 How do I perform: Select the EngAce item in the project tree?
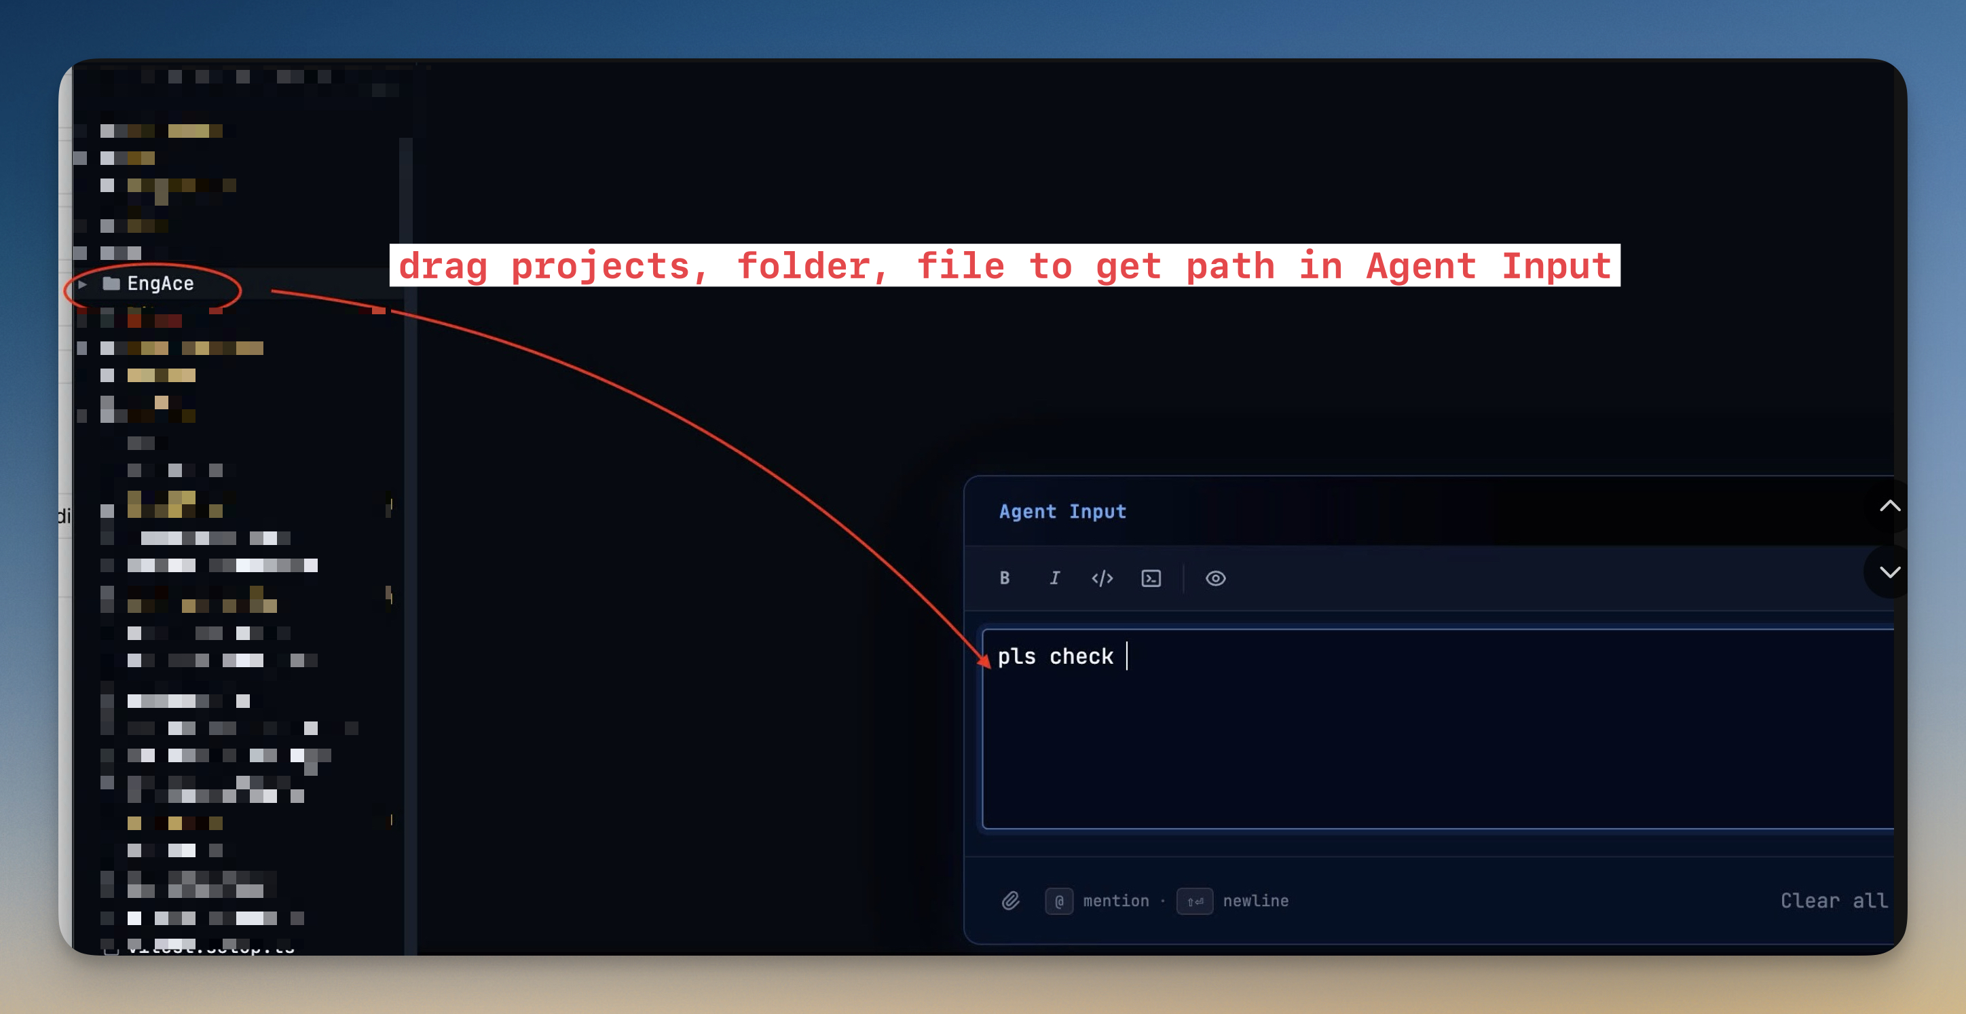click(x=160, y=283)
